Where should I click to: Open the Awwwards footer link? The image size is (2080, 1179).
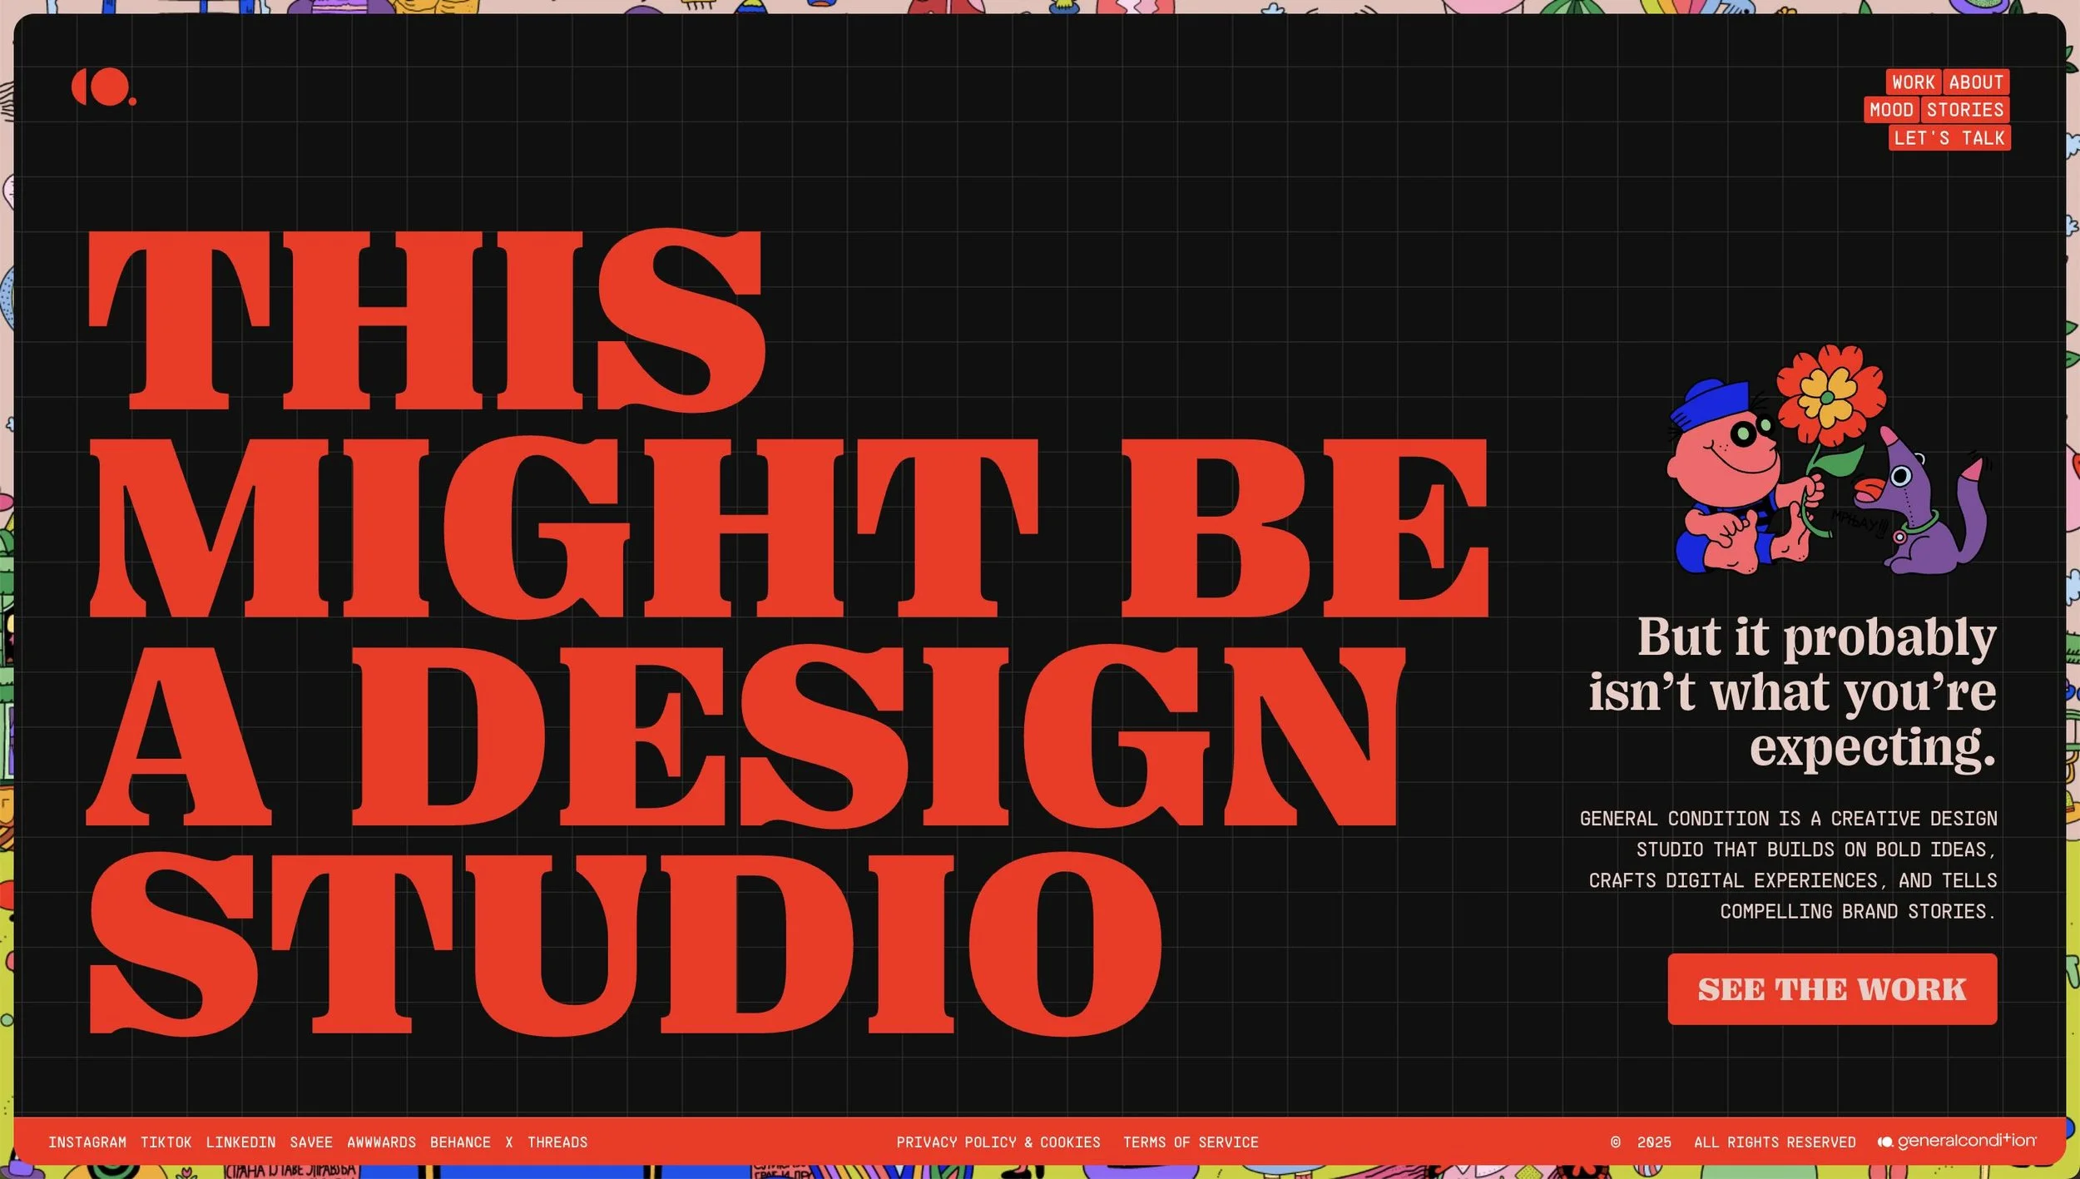click(381, 1142)
